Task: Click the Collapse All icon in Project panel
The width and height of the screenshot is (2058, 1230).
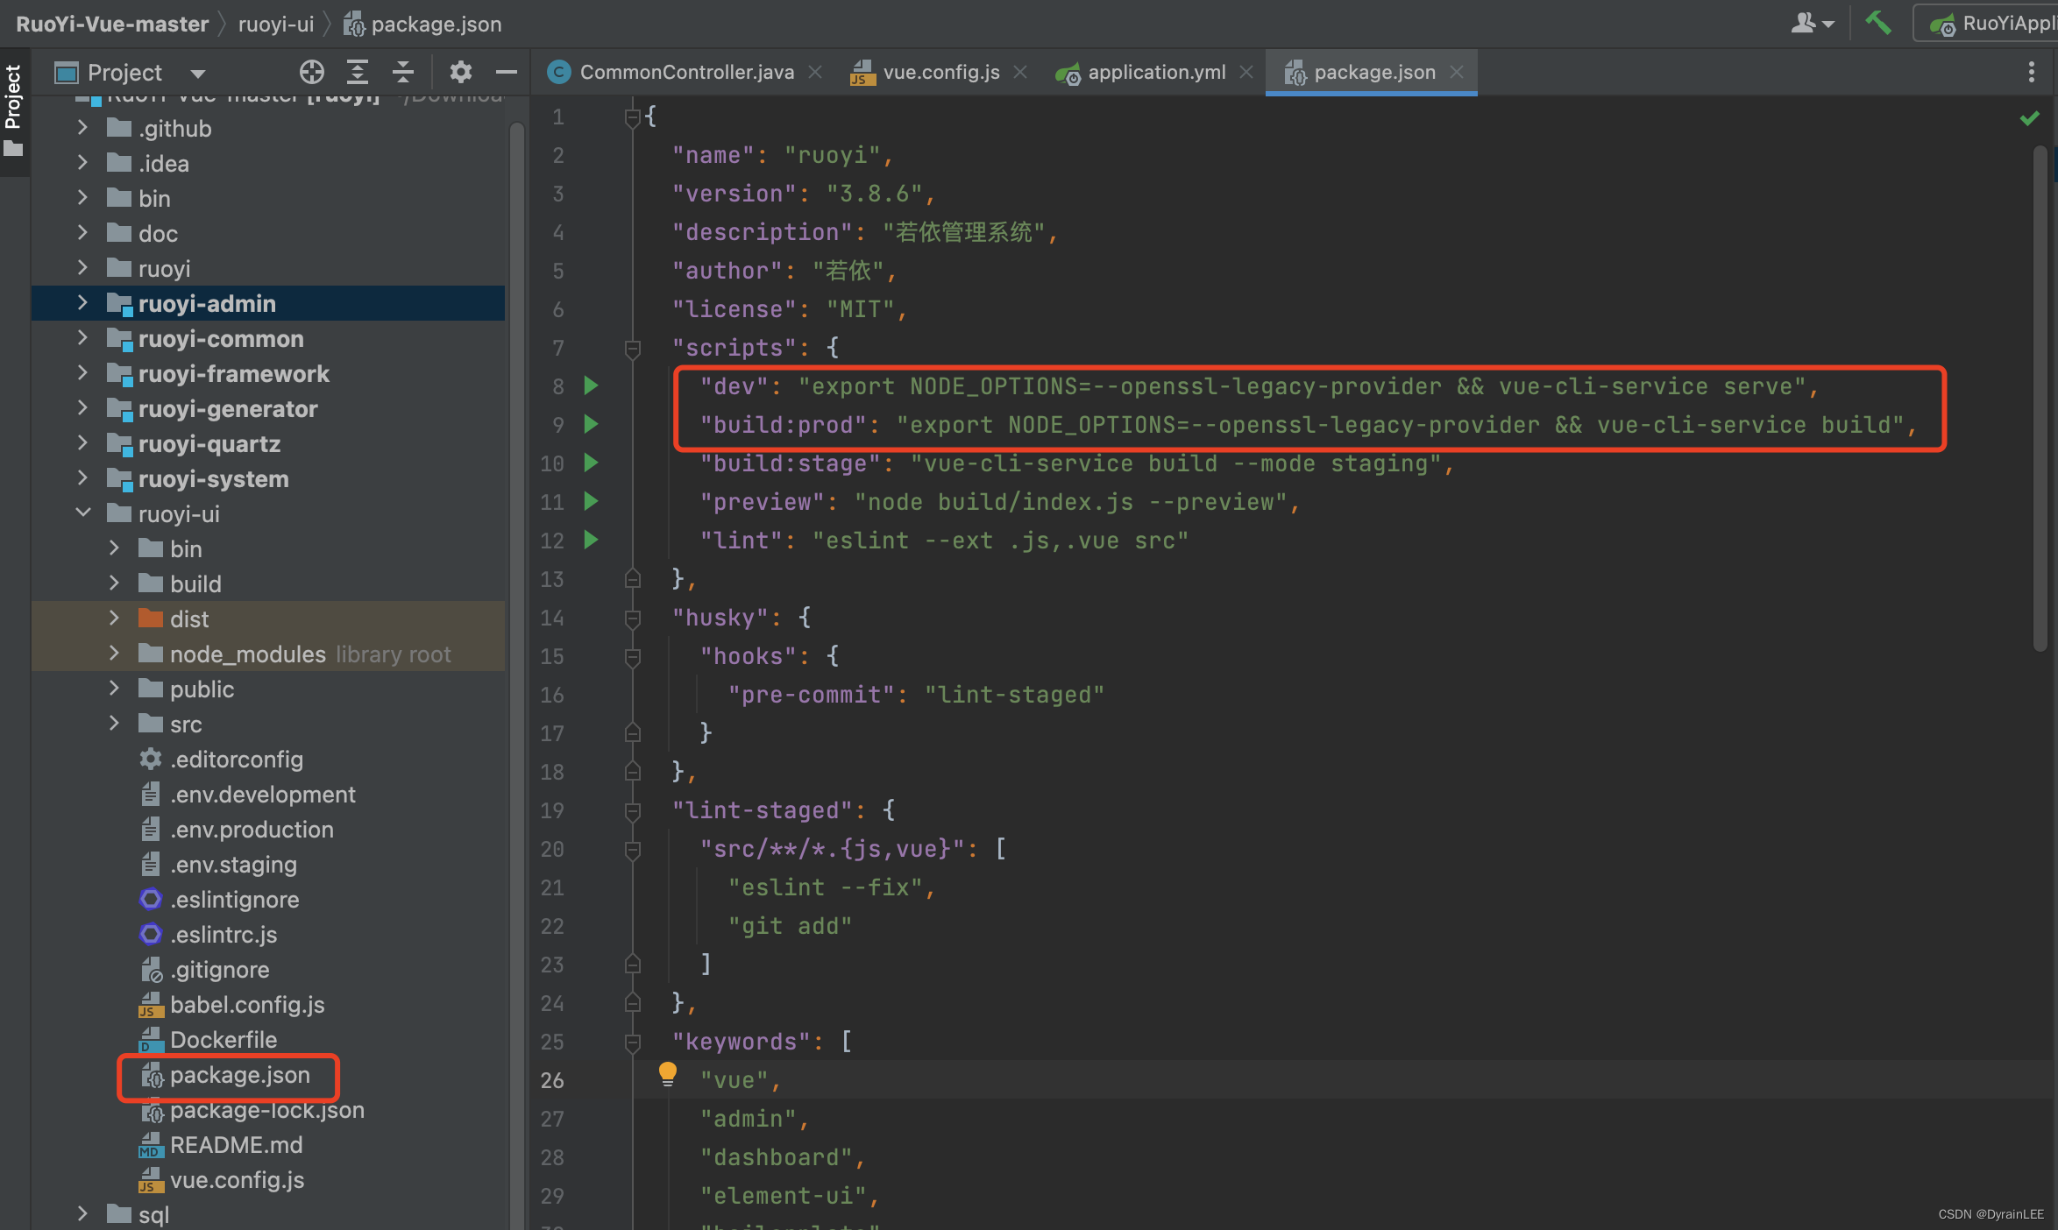Action: 403,72
